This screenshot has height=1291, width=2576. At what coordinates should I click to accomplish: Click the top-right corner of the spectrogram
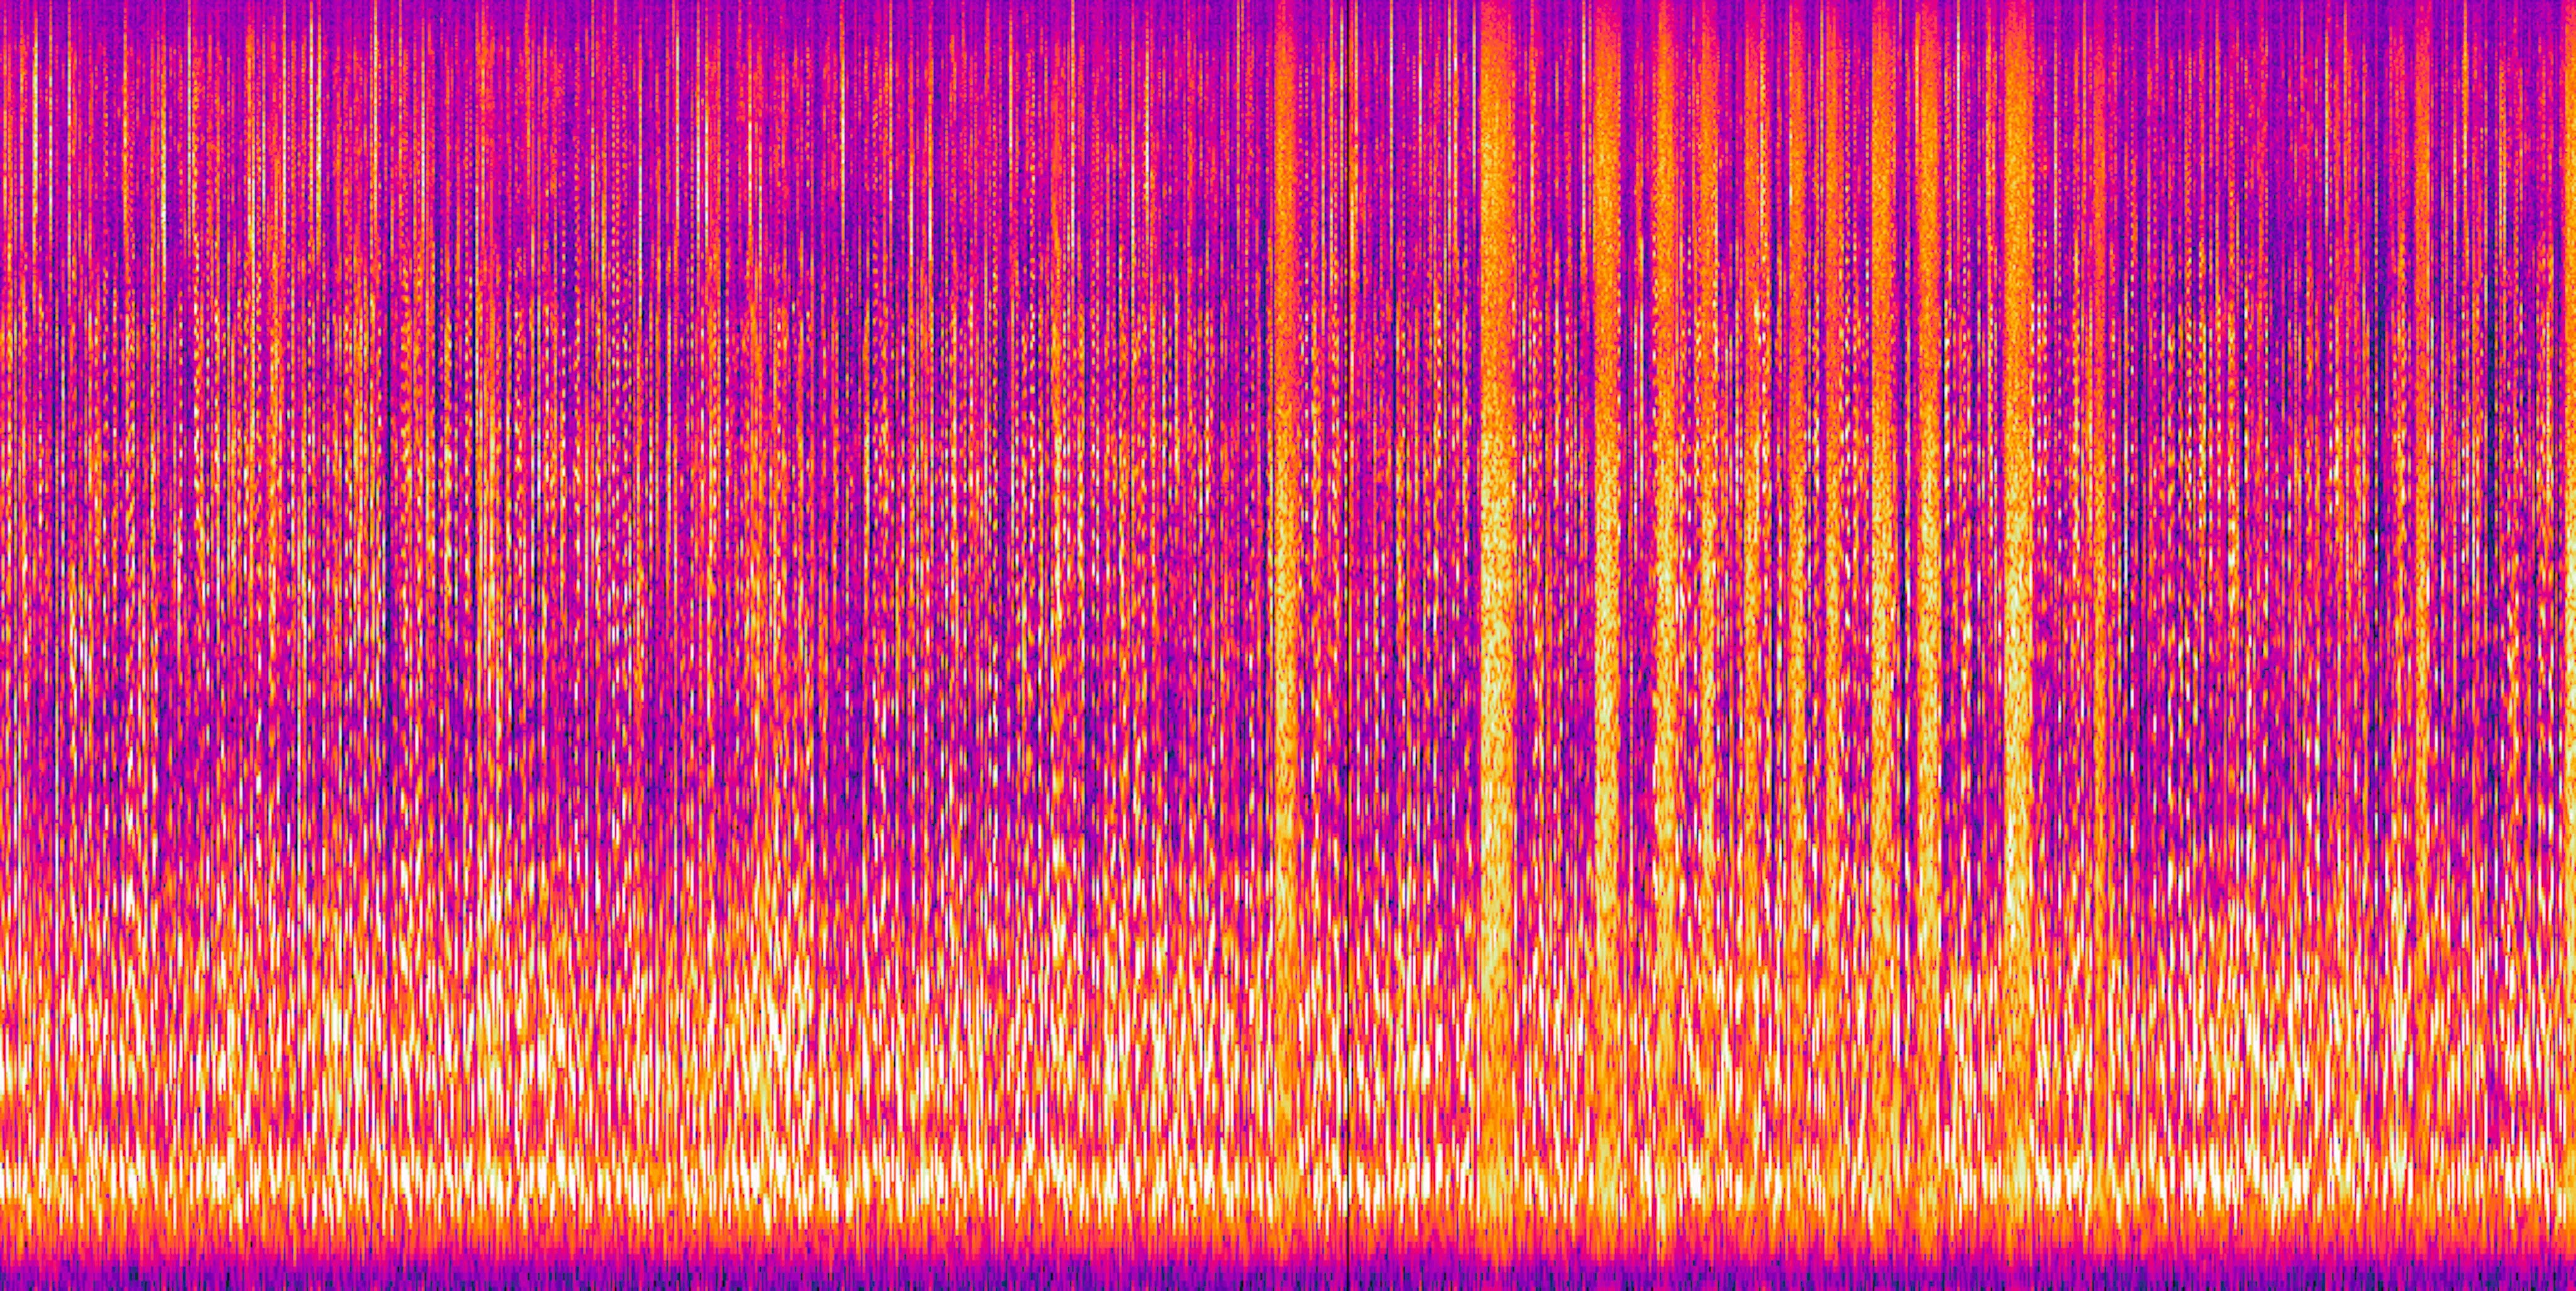point(2573,2)
